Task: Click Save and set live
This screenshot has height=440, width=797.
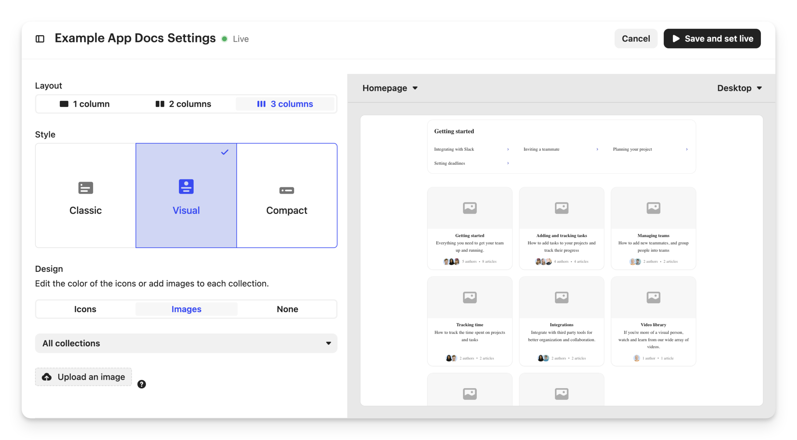Action: [x=712, y=39]
